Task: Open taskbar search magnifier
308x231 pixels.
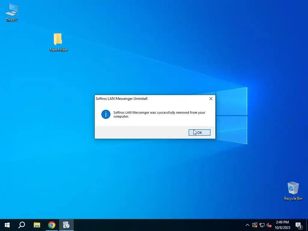Action: 22,225
